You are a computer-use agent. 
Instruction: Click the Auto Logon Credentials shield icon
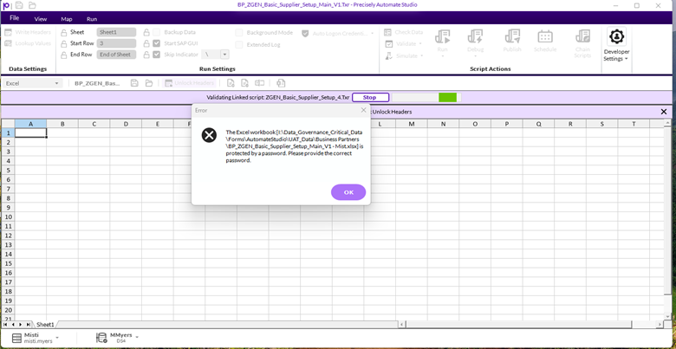click(x=305, y=33)
